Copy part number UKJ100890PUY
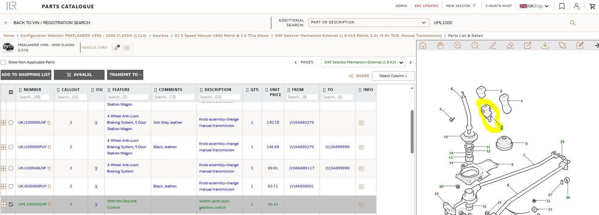 click(49, 147)
